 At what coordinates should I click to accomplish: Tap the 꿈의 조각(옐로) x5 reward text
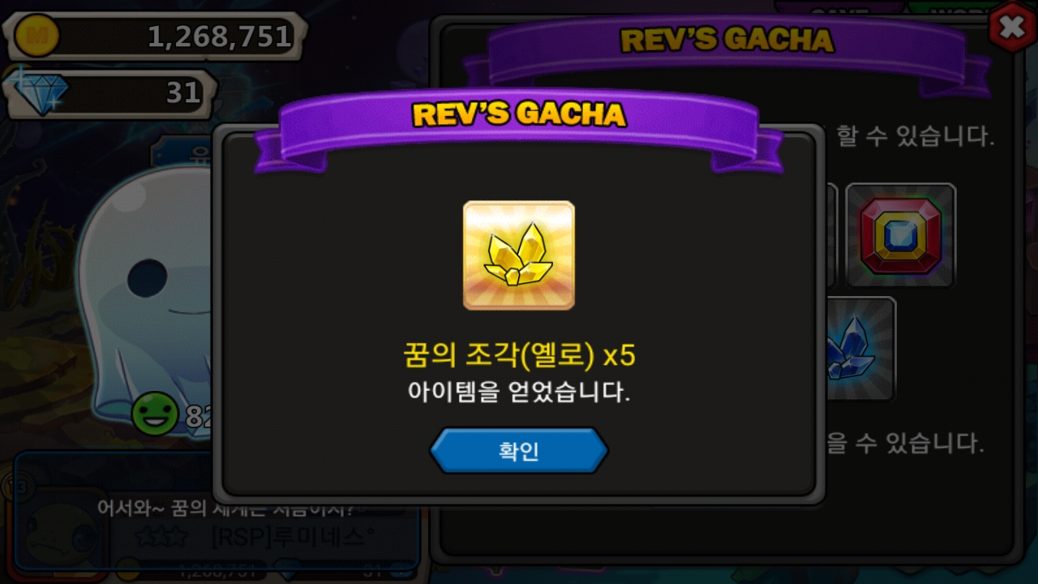click(x=519, y=354)
